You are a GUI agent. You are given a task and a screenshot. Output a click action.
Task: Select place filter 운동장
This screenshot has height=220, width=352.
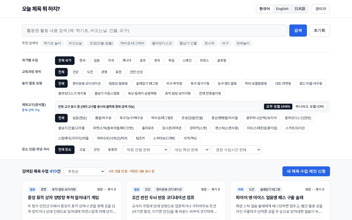pos(112,150)
